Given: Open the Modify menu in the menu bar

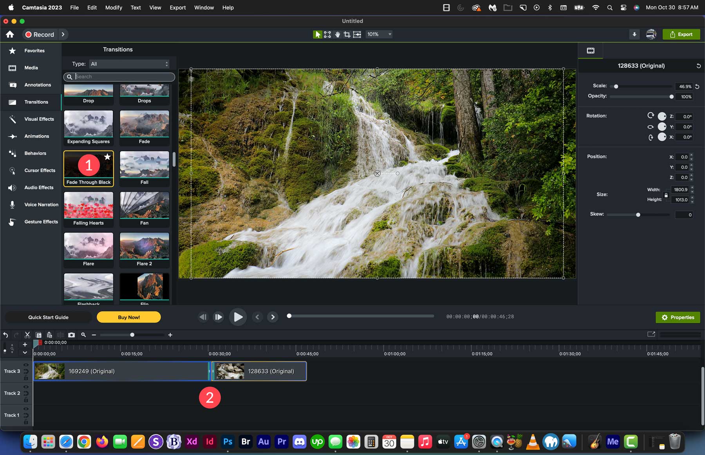Looking at the screenshot, I should point(114,7).
